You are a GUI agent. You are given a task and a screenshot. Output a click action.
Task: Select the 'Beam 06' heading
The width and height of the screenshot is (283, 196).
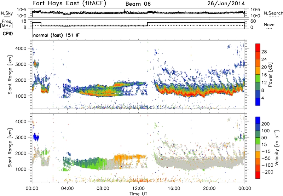pos(138,4)
